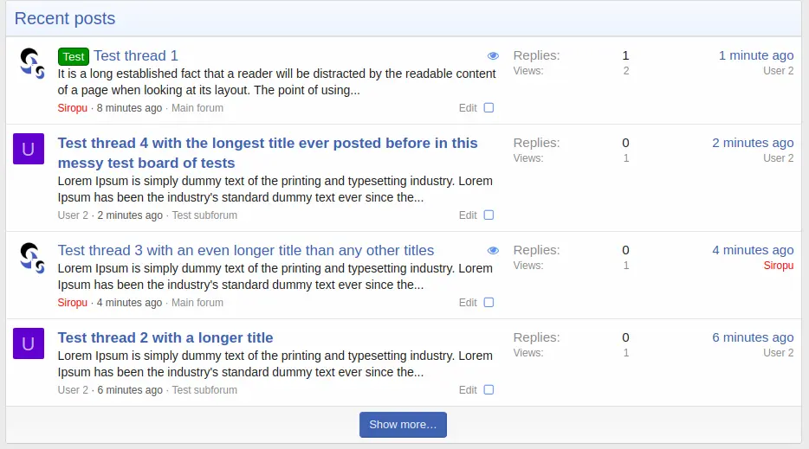The width and height of the screenshot is (809, 449).
Task: Click the watched eye icon on Test thread 1
Action: (x=493, y=56)
